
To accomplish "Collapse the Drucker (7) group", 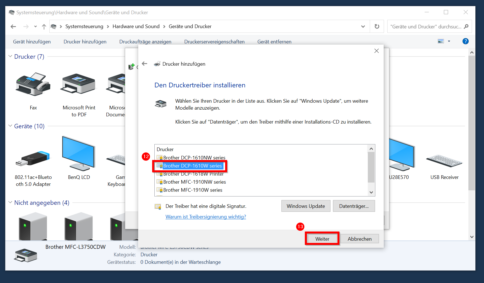I will (10, 56).
